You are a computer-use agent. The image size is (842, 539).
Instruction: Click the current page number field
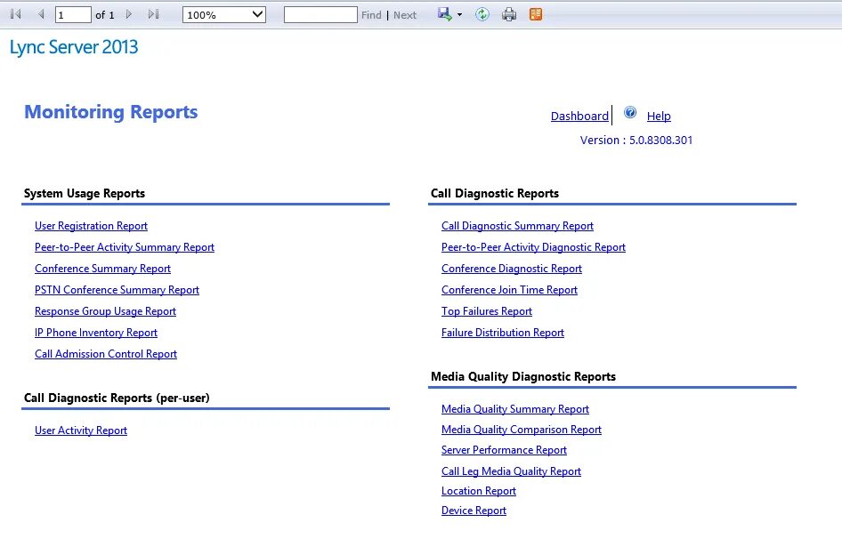73,15
